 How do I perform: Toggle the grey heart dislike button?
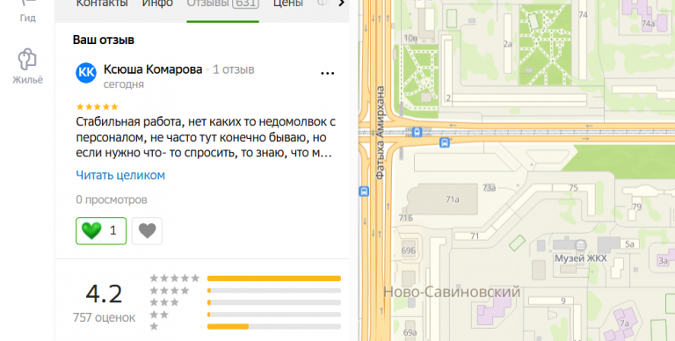click(x=147, y=231)
